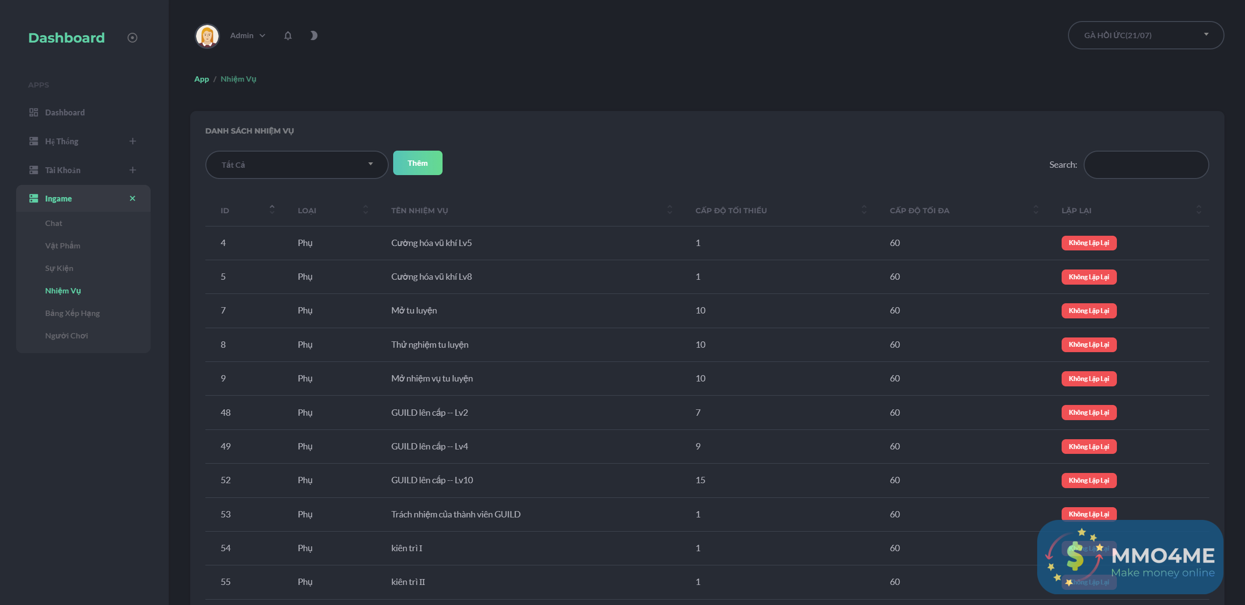Open the Dashboard sidebar menu item
Screen dimensions: 1245x605
[x=83, y=112]
